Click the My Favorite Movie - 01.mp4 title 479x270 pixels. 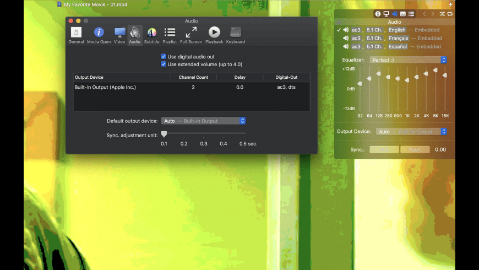[x=96, y=4]
